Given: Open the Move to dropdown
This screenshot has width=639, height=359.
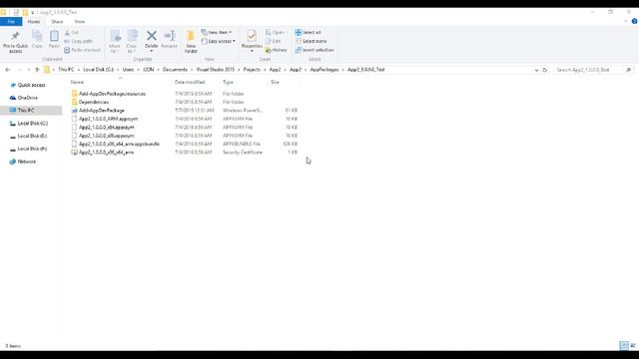Looking at the screenshot, I should click(x=115, y=42).
